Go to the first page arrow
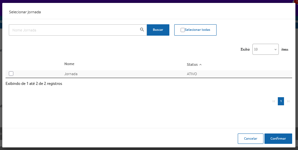This screenshot has height=150, width=298. (x=274, y=101)
